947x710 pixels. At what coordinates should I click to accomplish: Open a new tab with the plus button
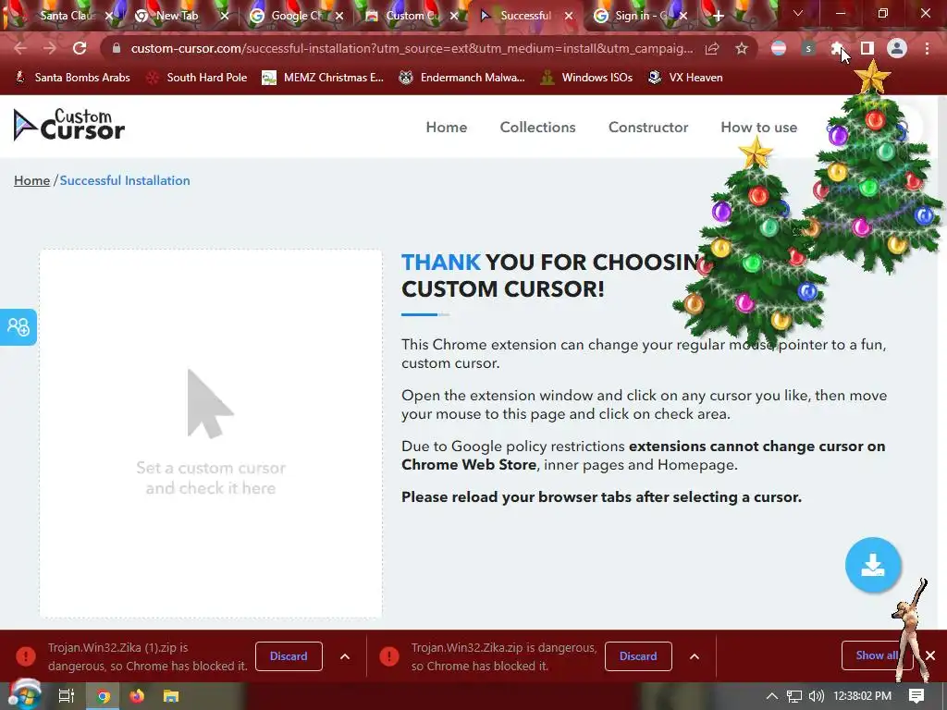718,16
